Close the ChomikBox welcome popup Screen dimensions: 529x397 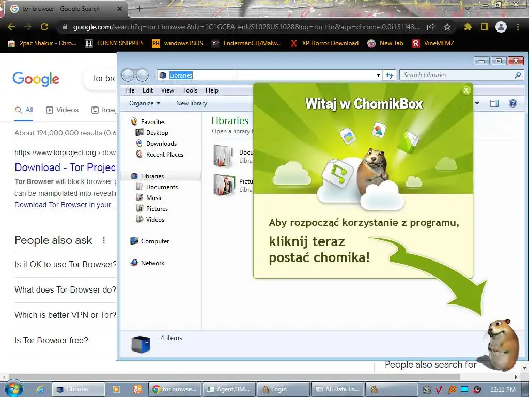coord(466,90)
